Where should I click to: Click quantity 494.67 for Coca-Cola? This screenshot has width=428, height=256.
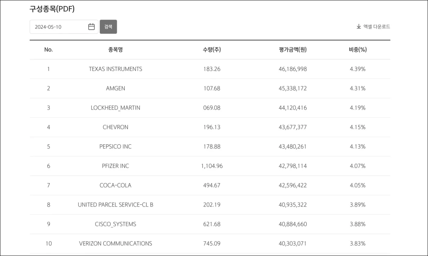(212, 185)
